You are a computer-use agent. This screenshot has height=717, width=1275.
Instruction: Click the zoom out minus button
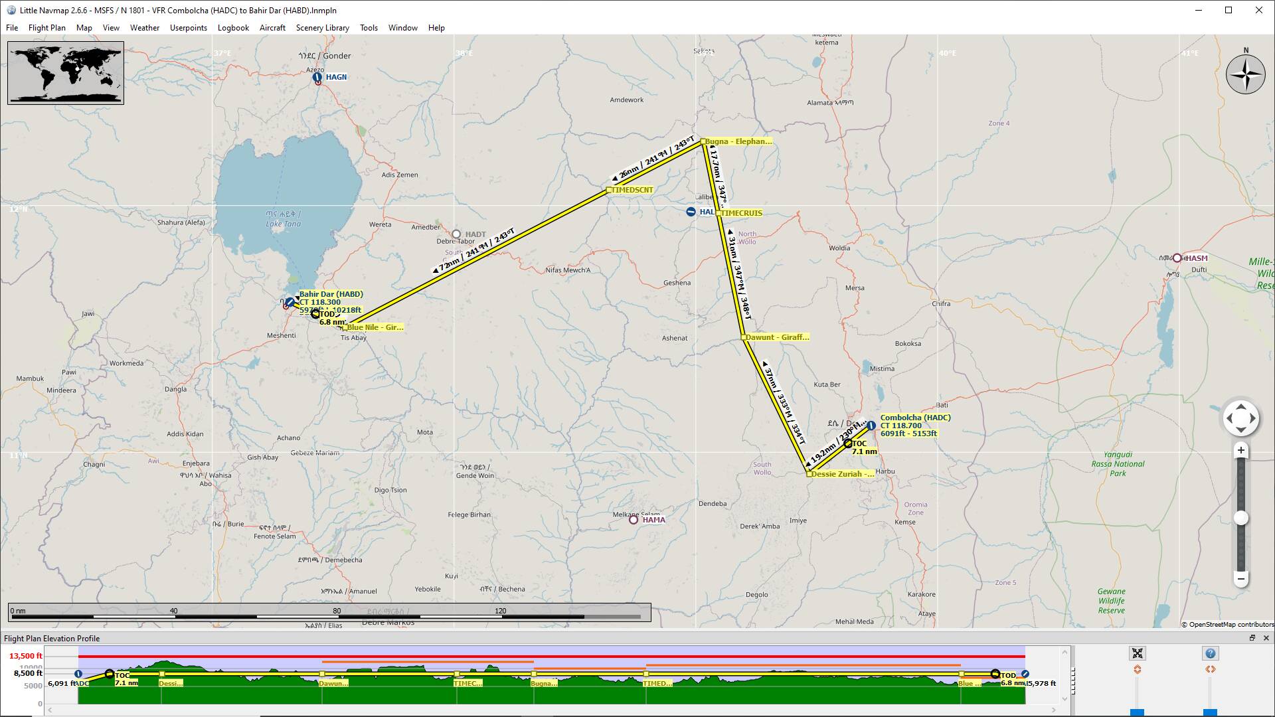click(x=1240, y=578)
